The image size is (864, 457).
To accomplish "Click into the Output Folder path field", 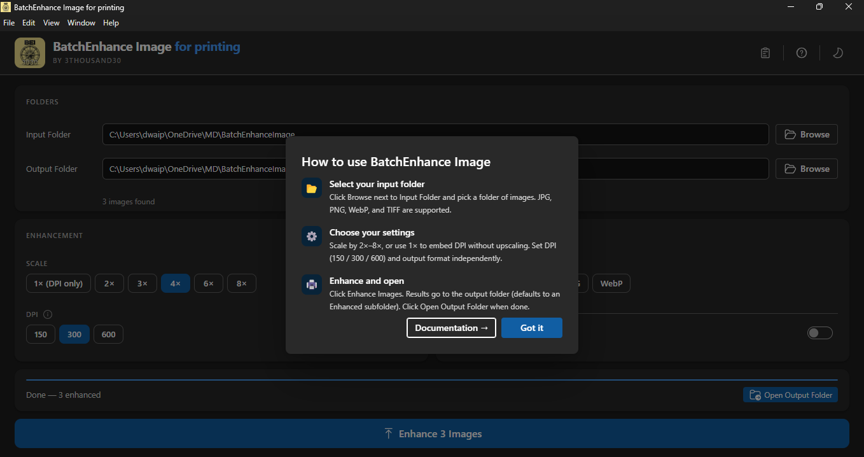I will click(436, 169).
